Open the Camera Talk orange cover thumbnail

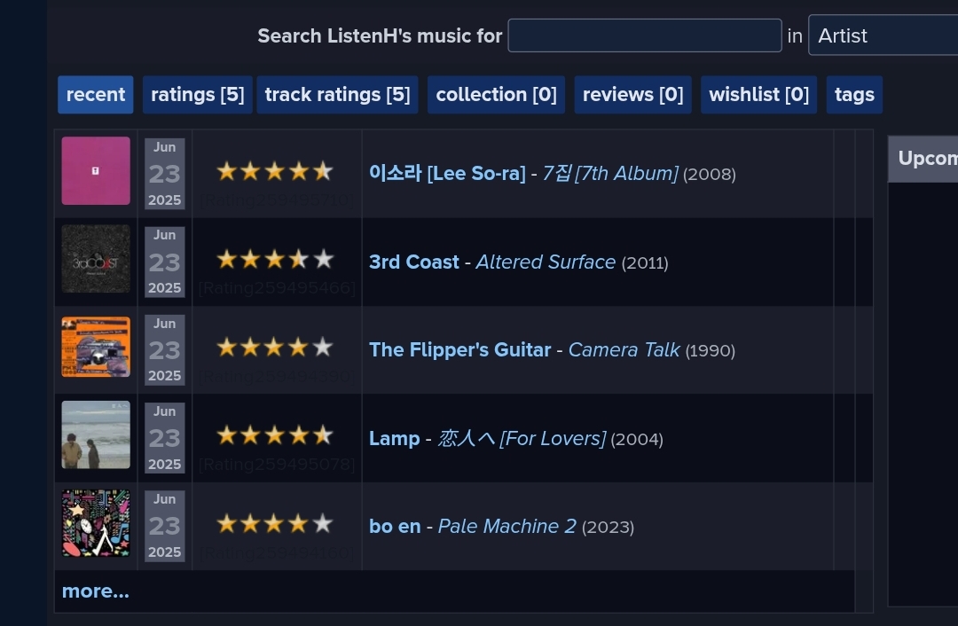[96, 347]
